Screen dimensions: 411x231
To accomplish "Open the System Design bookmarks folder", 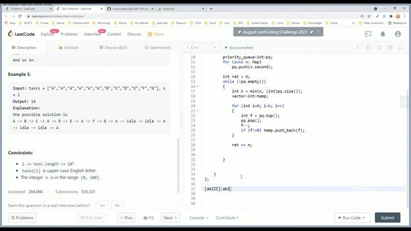I will tap(257, 23).
